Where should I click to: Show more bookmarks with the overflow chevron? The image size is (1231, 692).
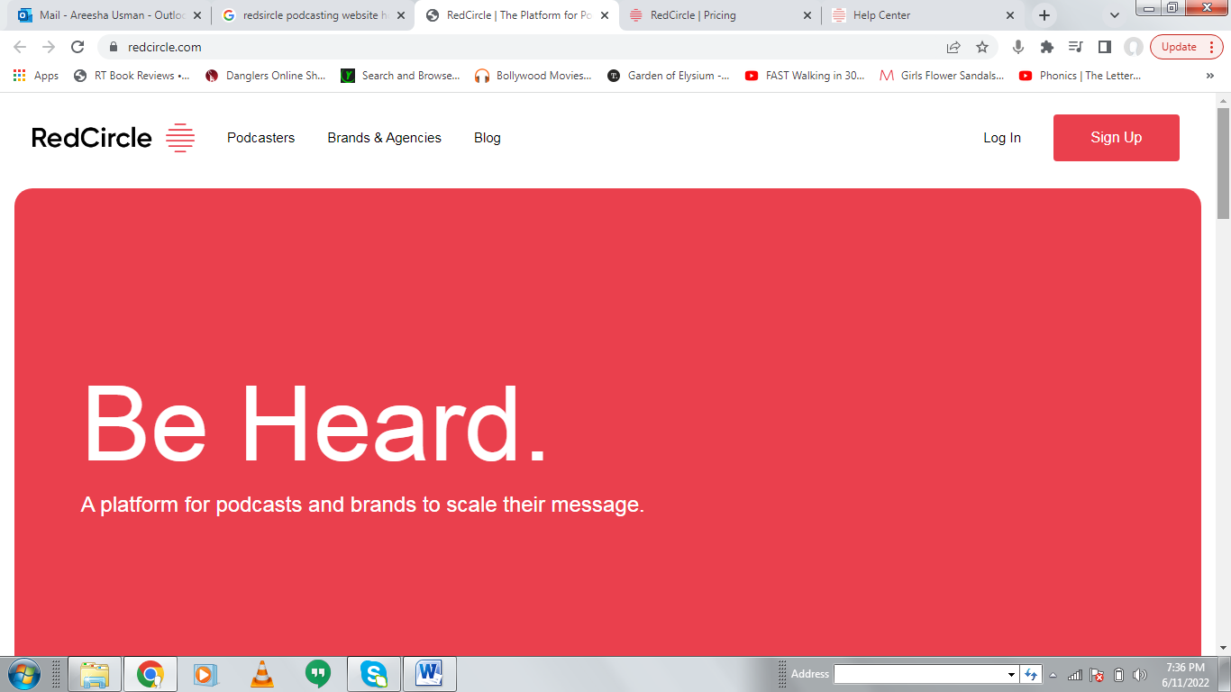pos(1209,76)
